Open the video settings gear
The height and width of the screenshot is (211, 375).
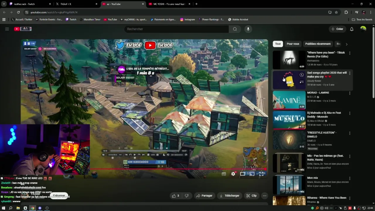[233, 174]
